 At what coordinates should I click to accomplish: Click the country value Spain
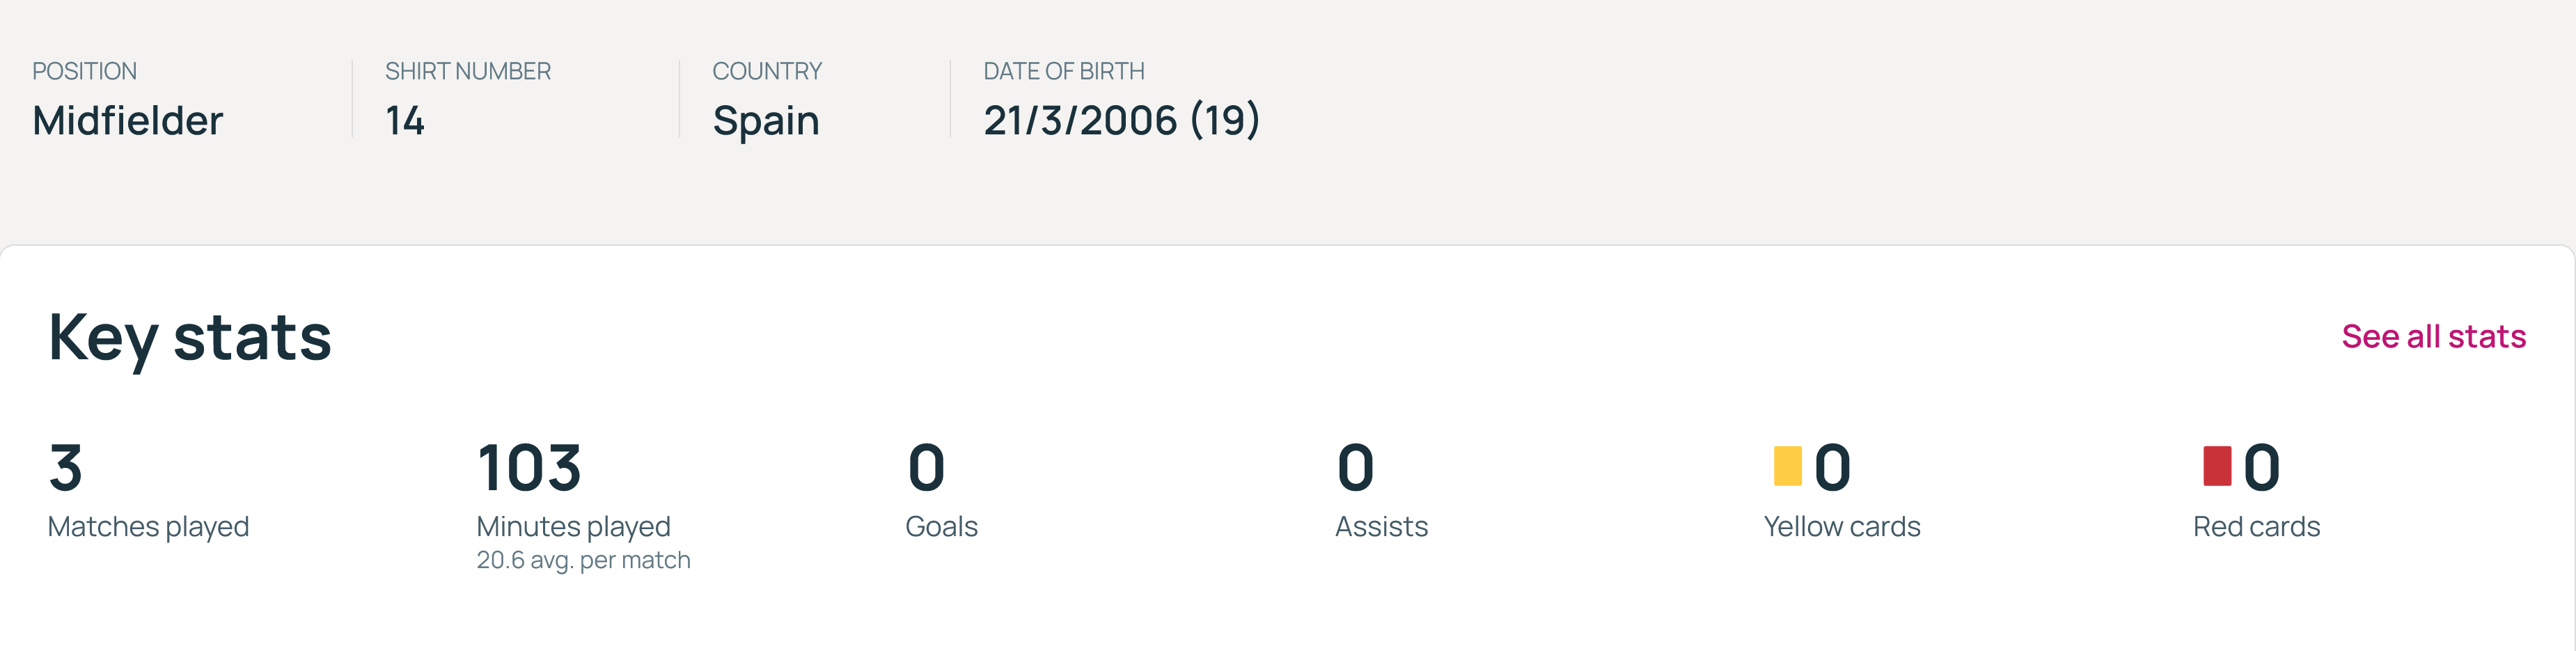pos(766,121)
